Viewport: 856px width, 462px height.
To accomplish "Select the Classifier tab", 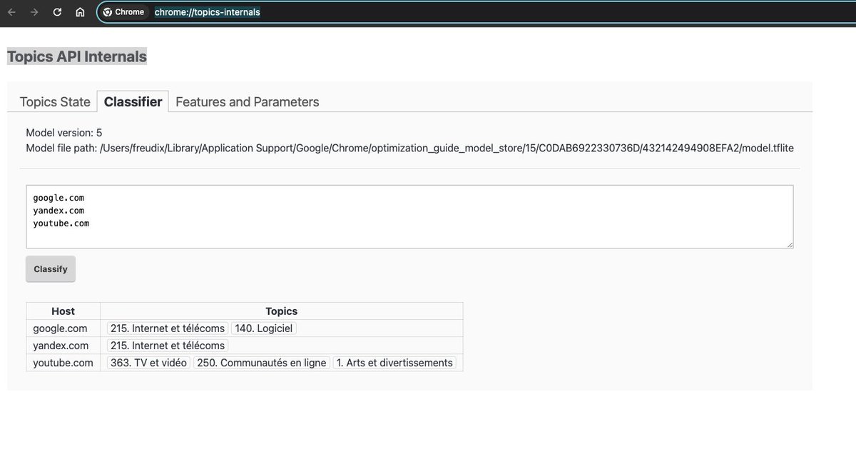I will point(133,102).
